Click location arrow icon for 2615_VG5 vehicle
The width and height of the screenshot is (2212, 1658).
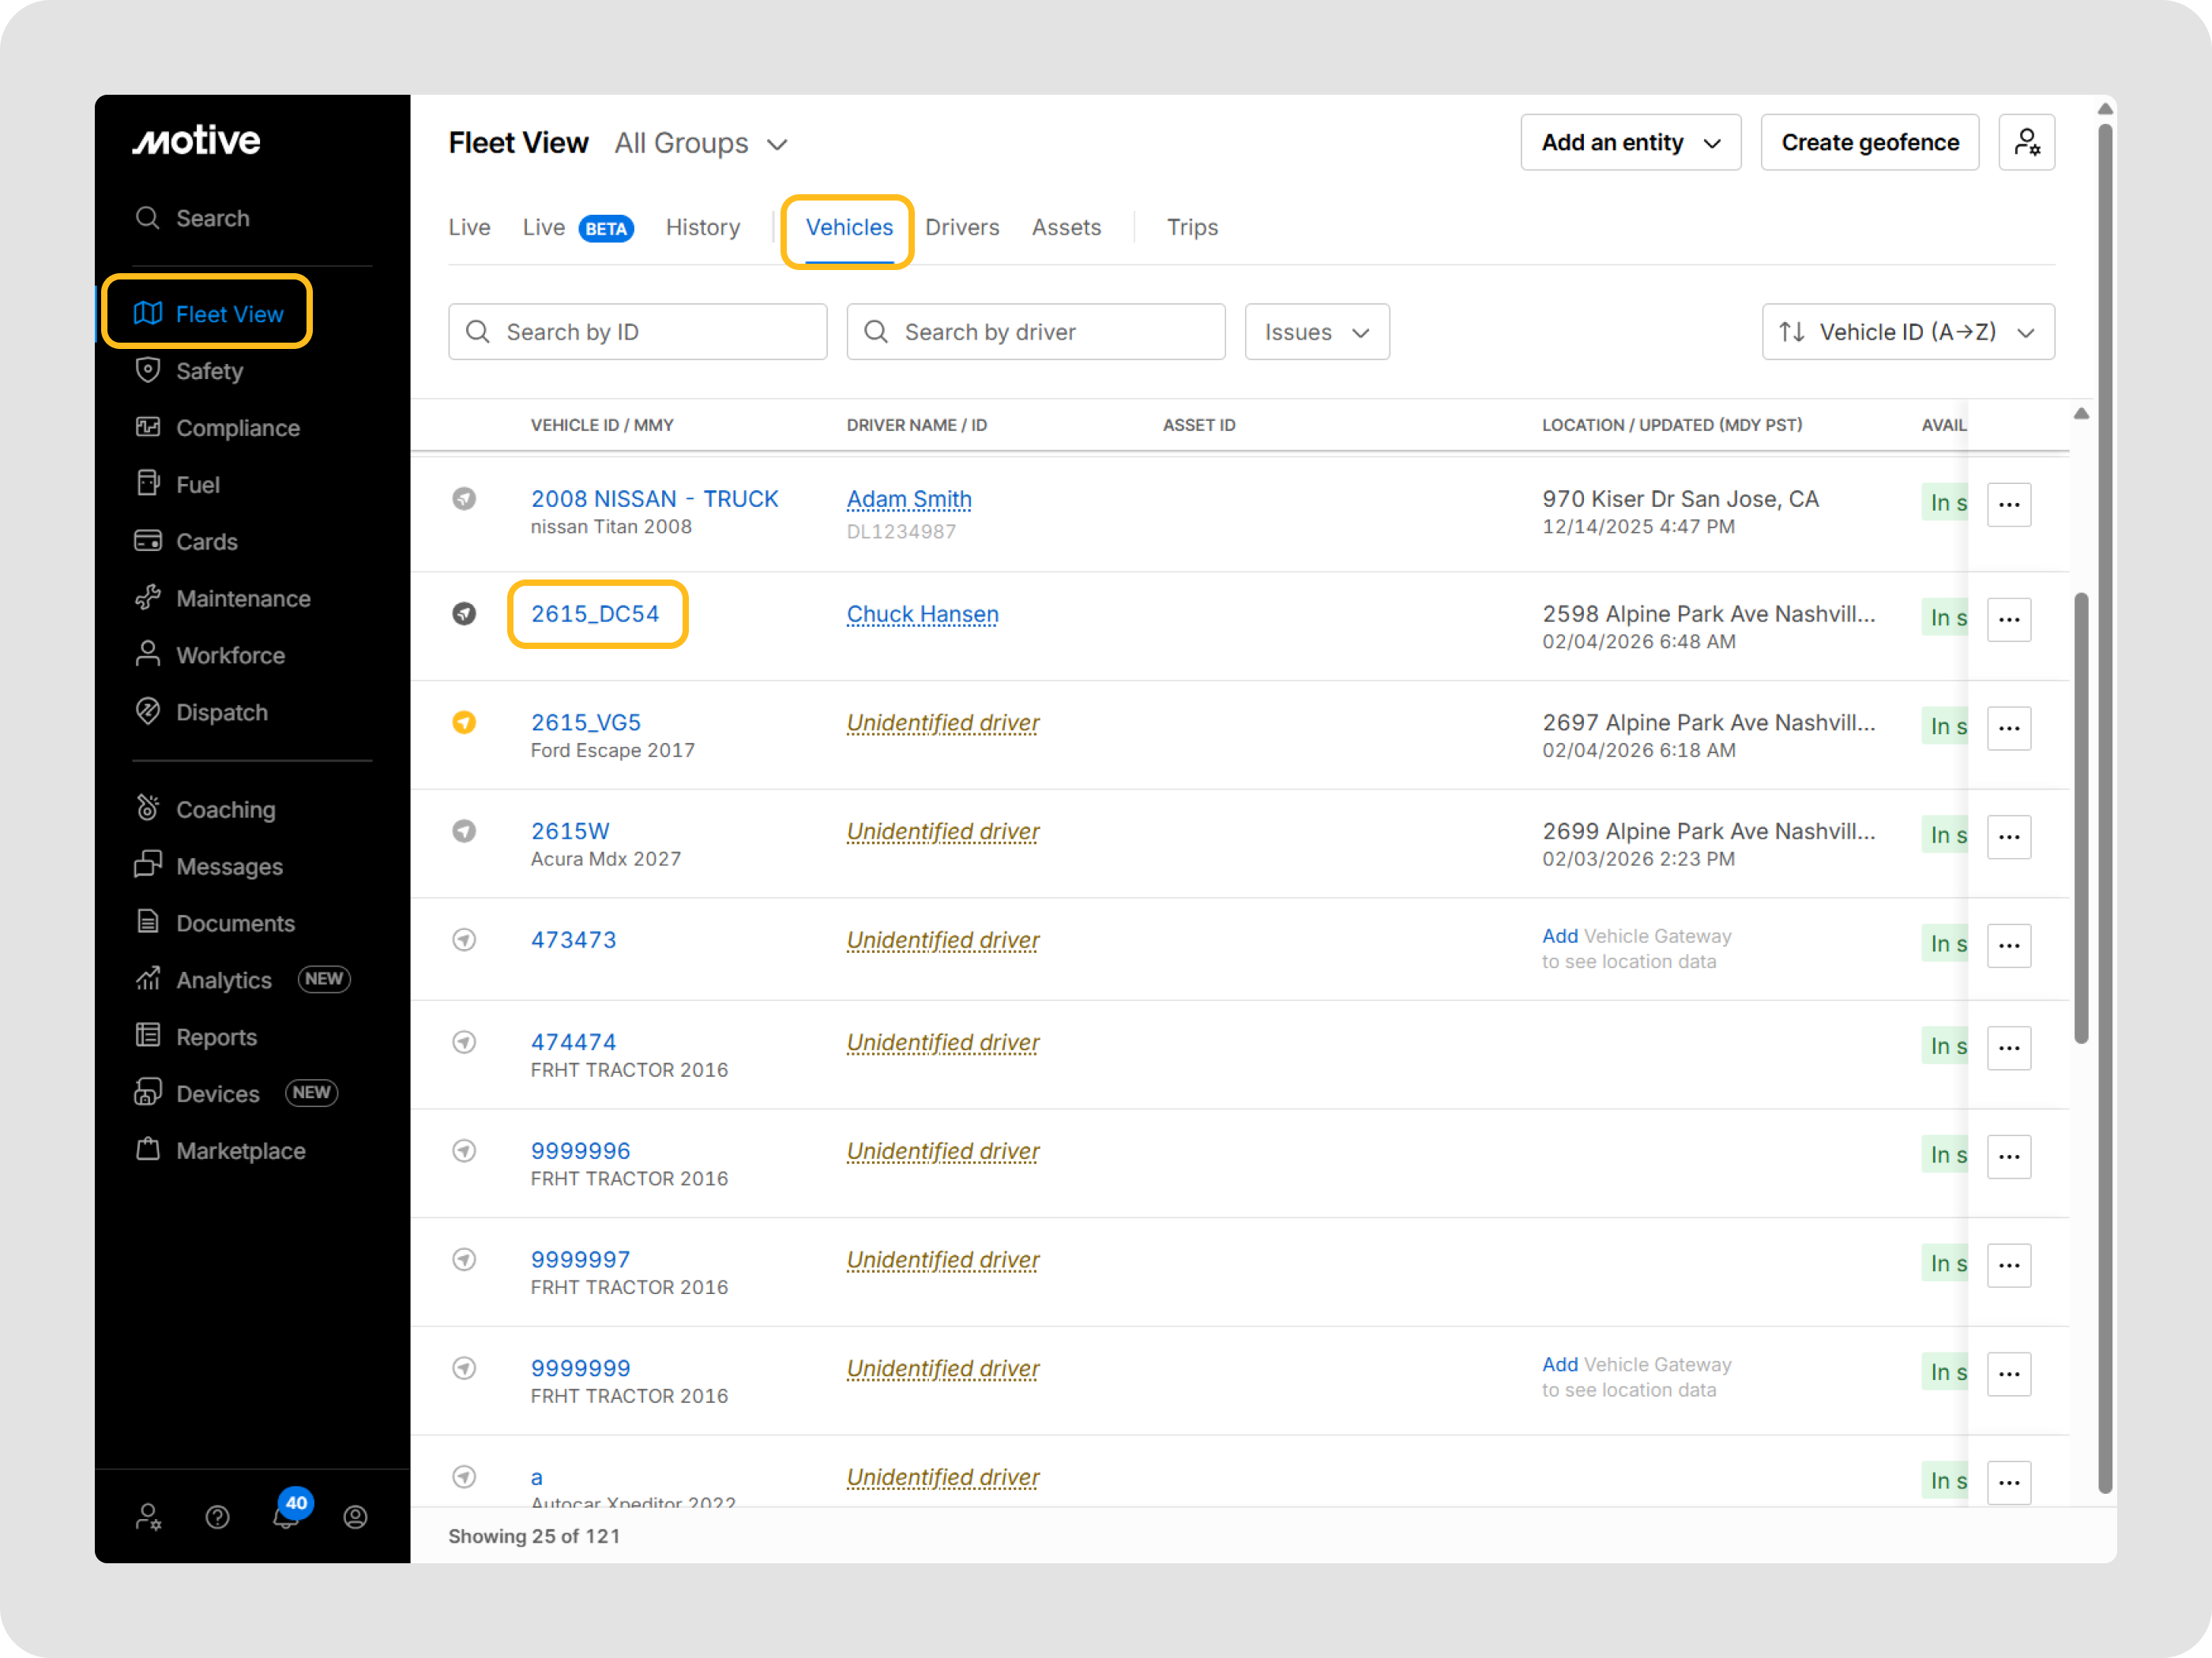(464, 722)
